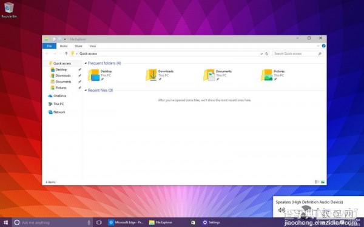Open Settings from the taskbar
This screenshot has height=227, width=364.
tap(211, 223)
